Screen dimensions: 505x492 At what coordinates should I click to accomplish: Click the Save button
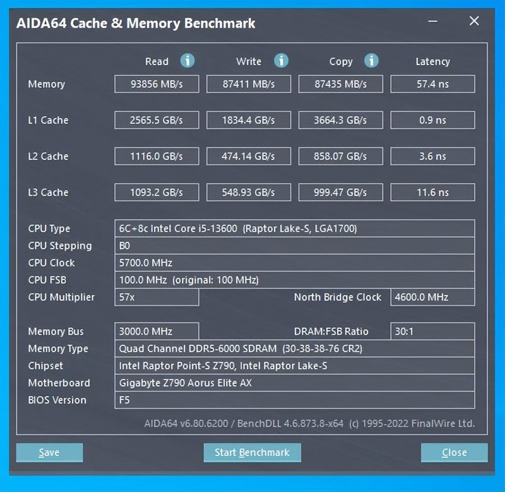tap(49, 452)
